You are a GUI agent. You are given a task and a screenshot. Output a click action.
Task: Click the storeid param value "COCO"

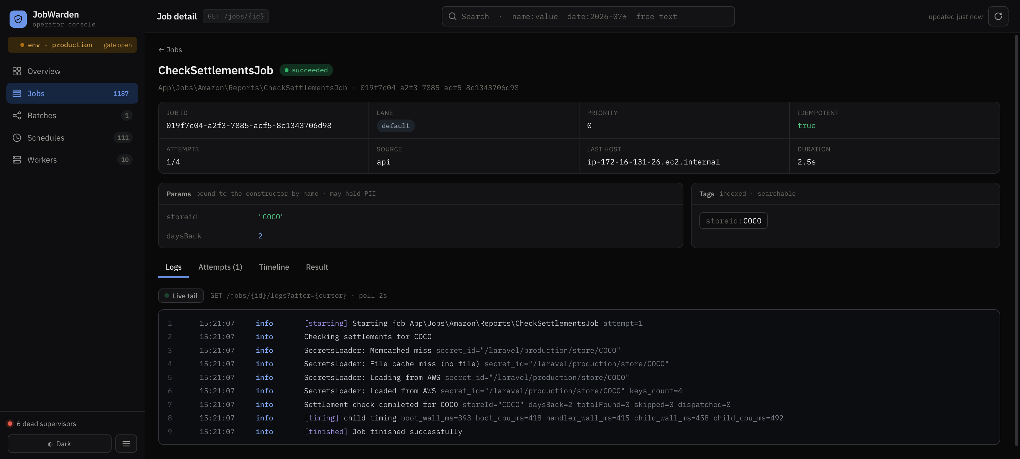pos(271,217)
